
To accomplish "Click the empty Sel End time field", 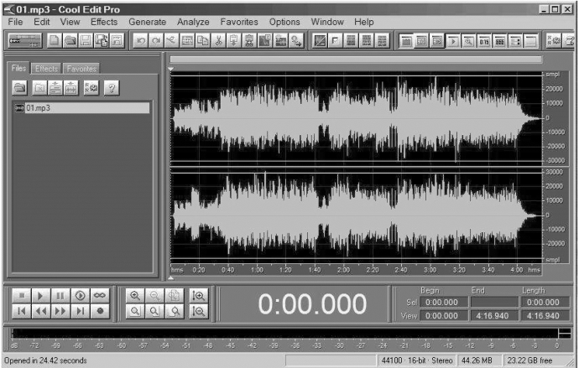I will coord(494,303).
